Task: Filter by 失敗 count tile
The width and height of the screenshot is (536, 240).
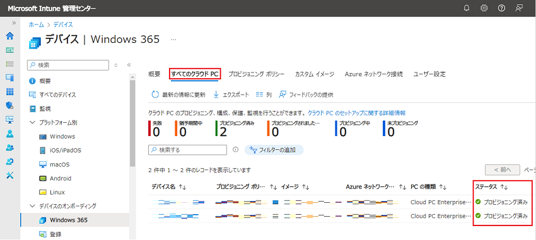Action: tap(154, 129)
